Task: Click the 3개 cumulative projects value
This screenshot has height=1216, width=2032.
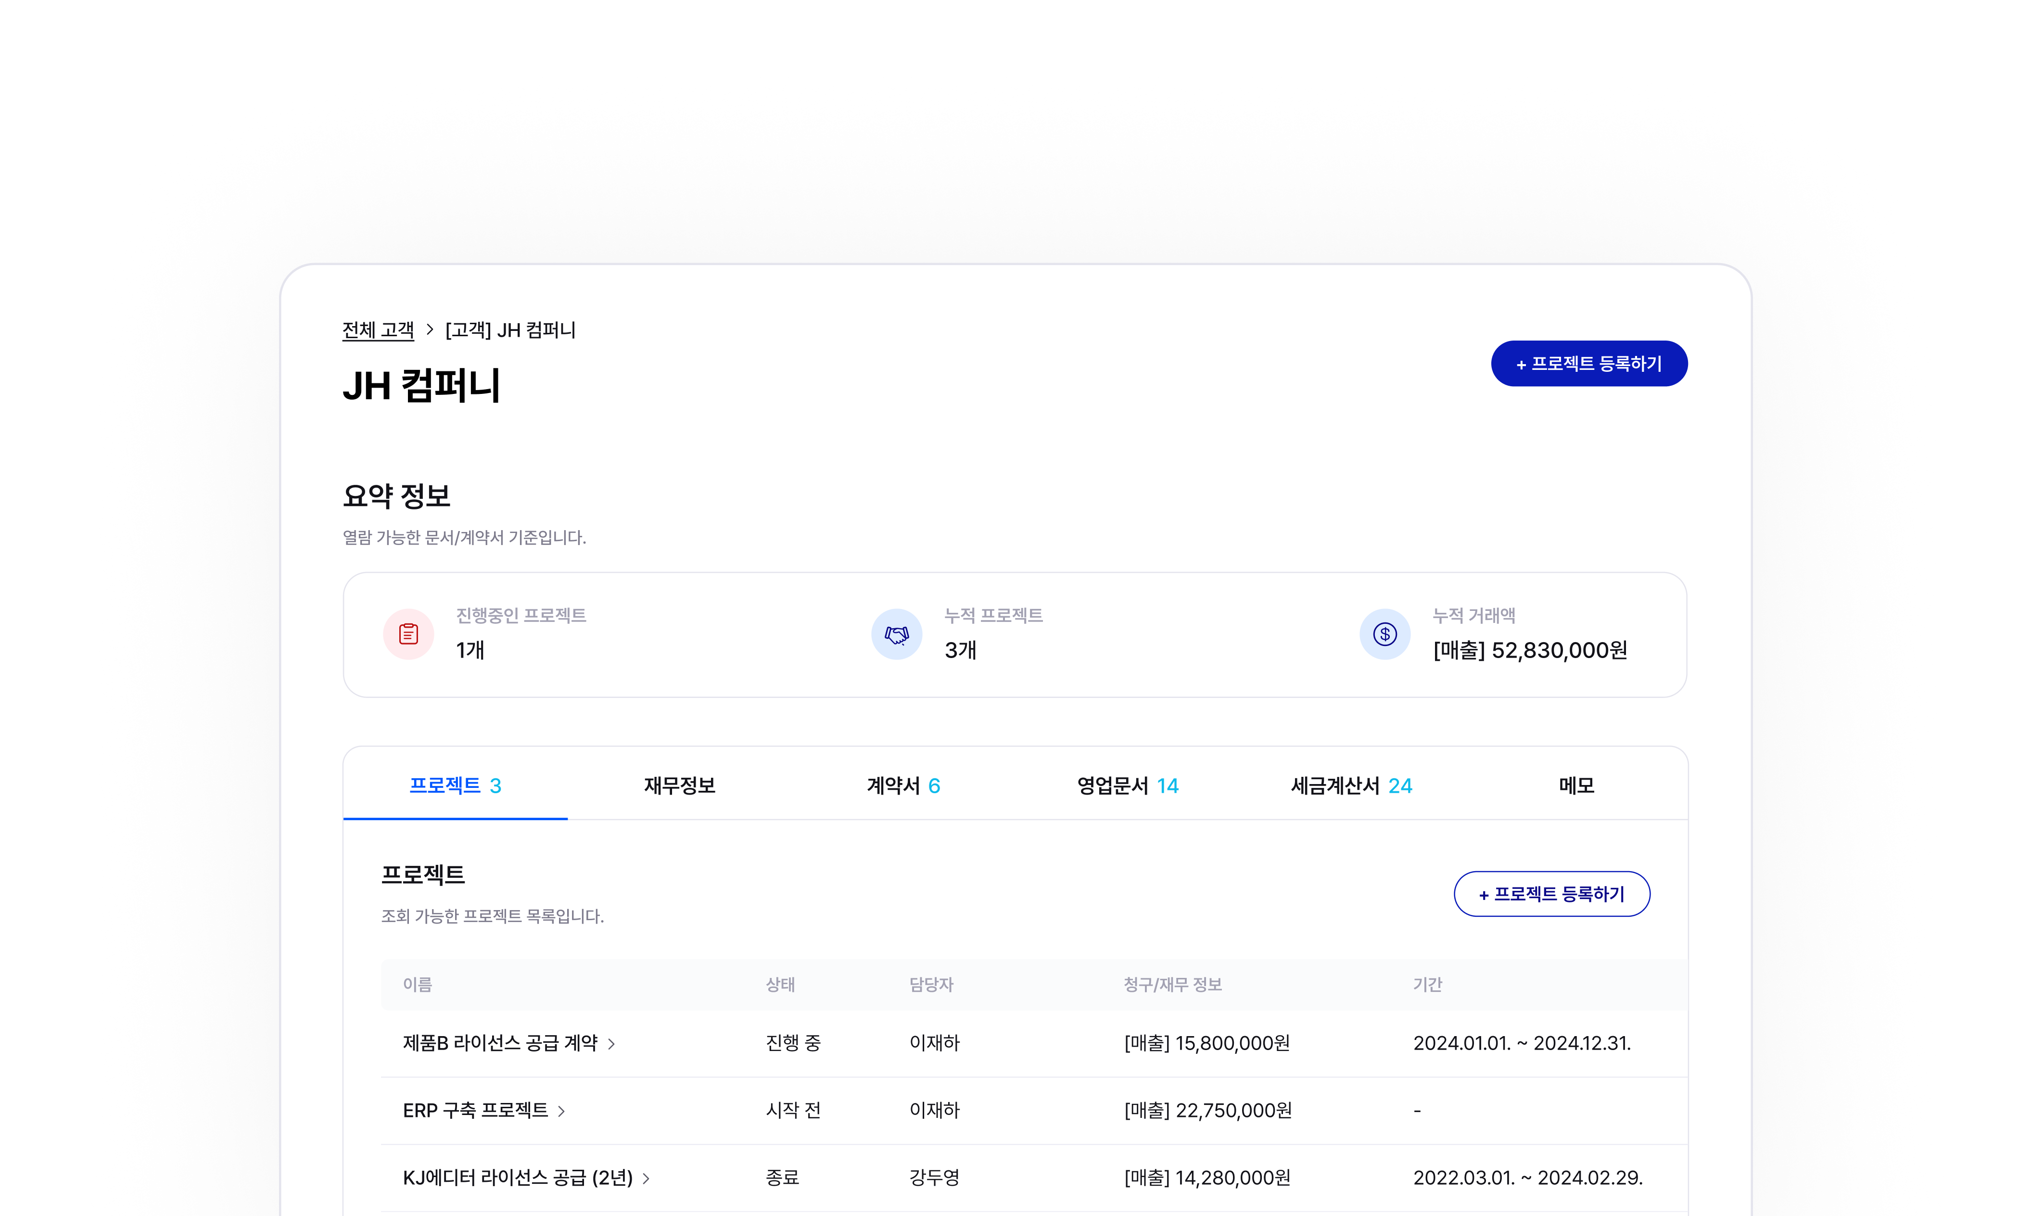Action: tap(960, 651)
